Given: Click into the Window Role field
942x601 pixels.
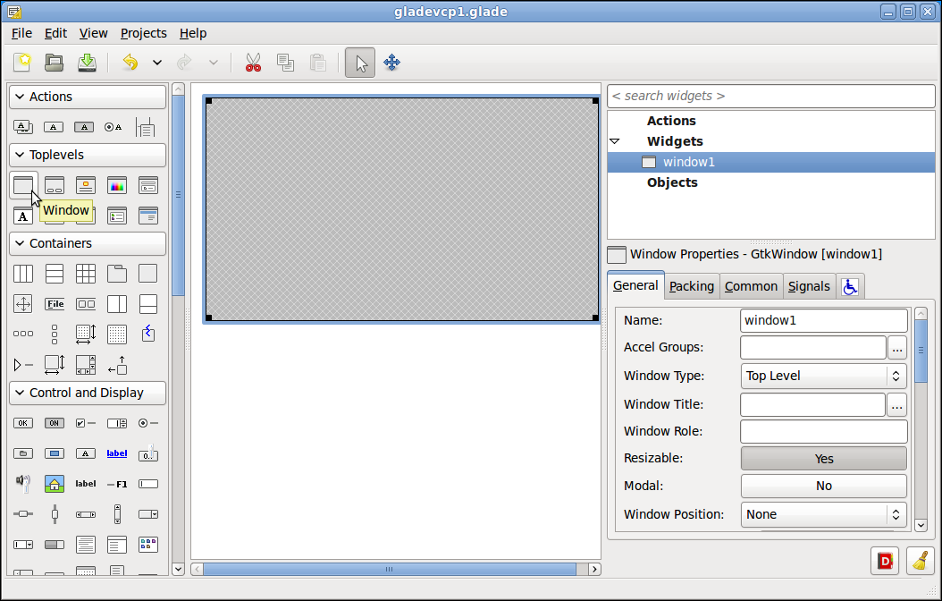Looking at the screenshot, I should pos(824,431).
